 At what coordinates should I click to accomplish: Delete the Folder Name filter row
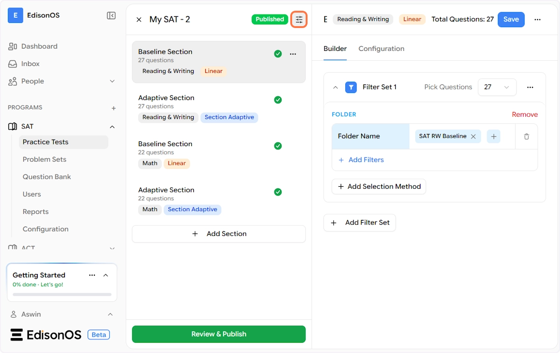[526, 136]
